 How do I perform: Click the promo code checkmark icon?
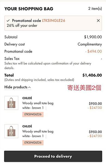click(8, 21)
